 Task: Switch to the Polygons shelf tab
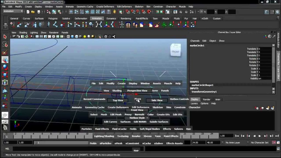pyautogui.click(x=53, y=18)
